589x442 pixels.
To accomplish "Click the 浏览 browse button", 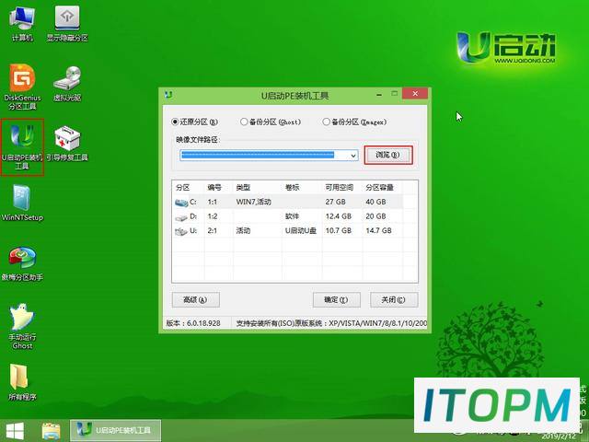I will (x=388, y=155).
